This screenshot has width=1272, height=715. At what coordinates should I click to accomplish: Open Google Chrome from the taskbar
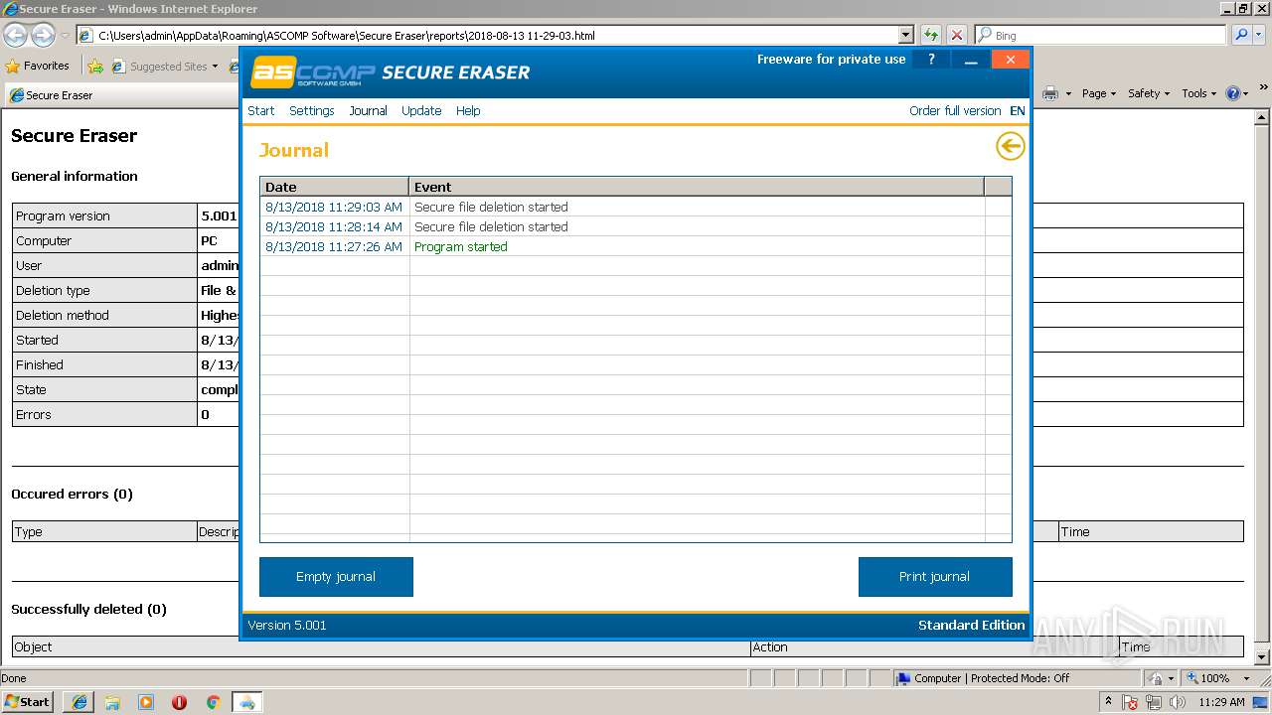coord(213,702)
